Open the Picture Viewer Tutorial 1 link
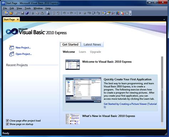 tap(130, 106)
